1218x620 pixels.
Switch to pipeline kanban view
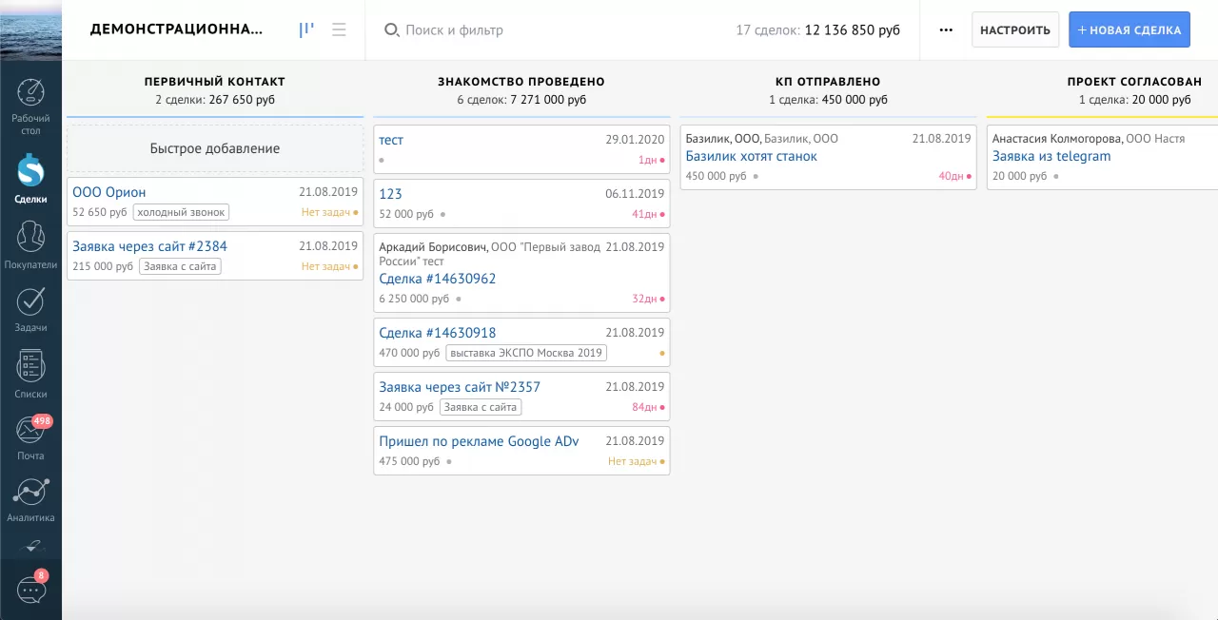pyautogui.click(x=306, y=30)
